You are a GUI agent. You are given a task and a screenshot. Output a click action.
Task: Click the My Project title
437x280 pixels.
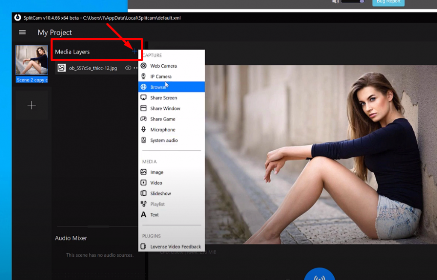pos(55,32)
